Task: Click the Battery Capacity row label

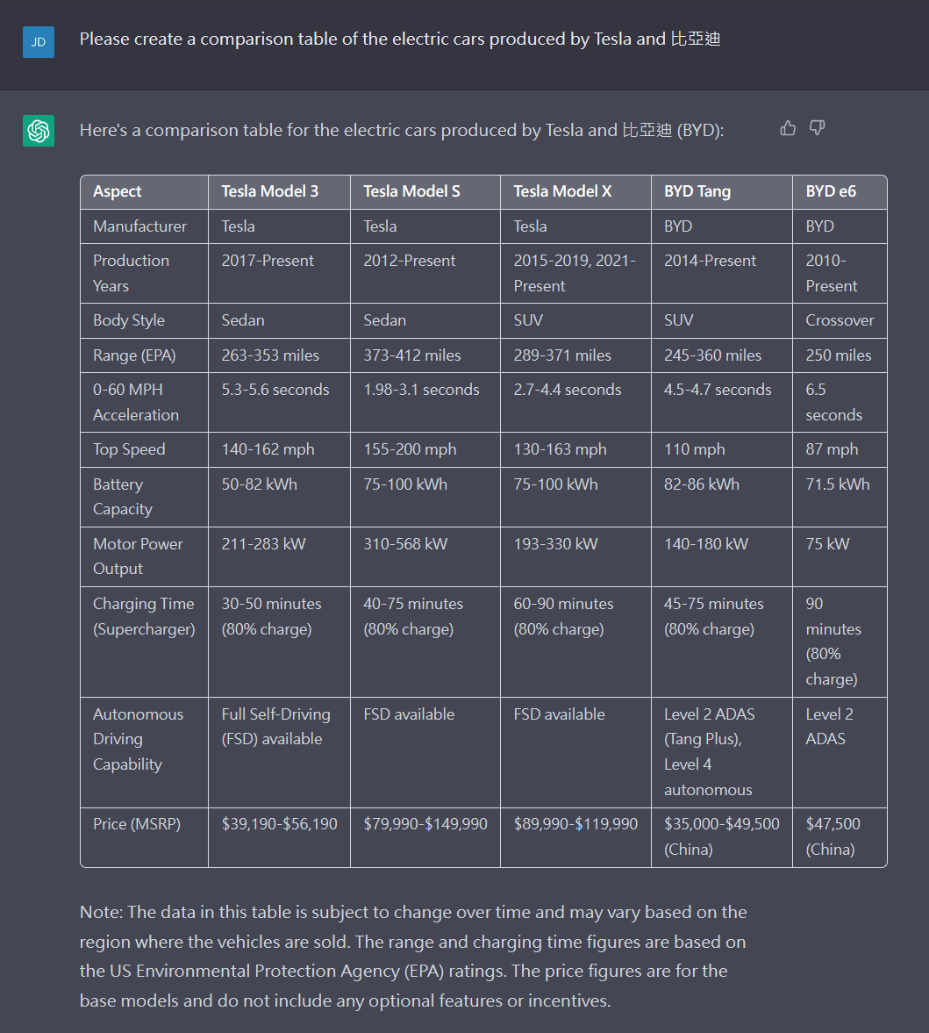Action: (x=123, y=497)
